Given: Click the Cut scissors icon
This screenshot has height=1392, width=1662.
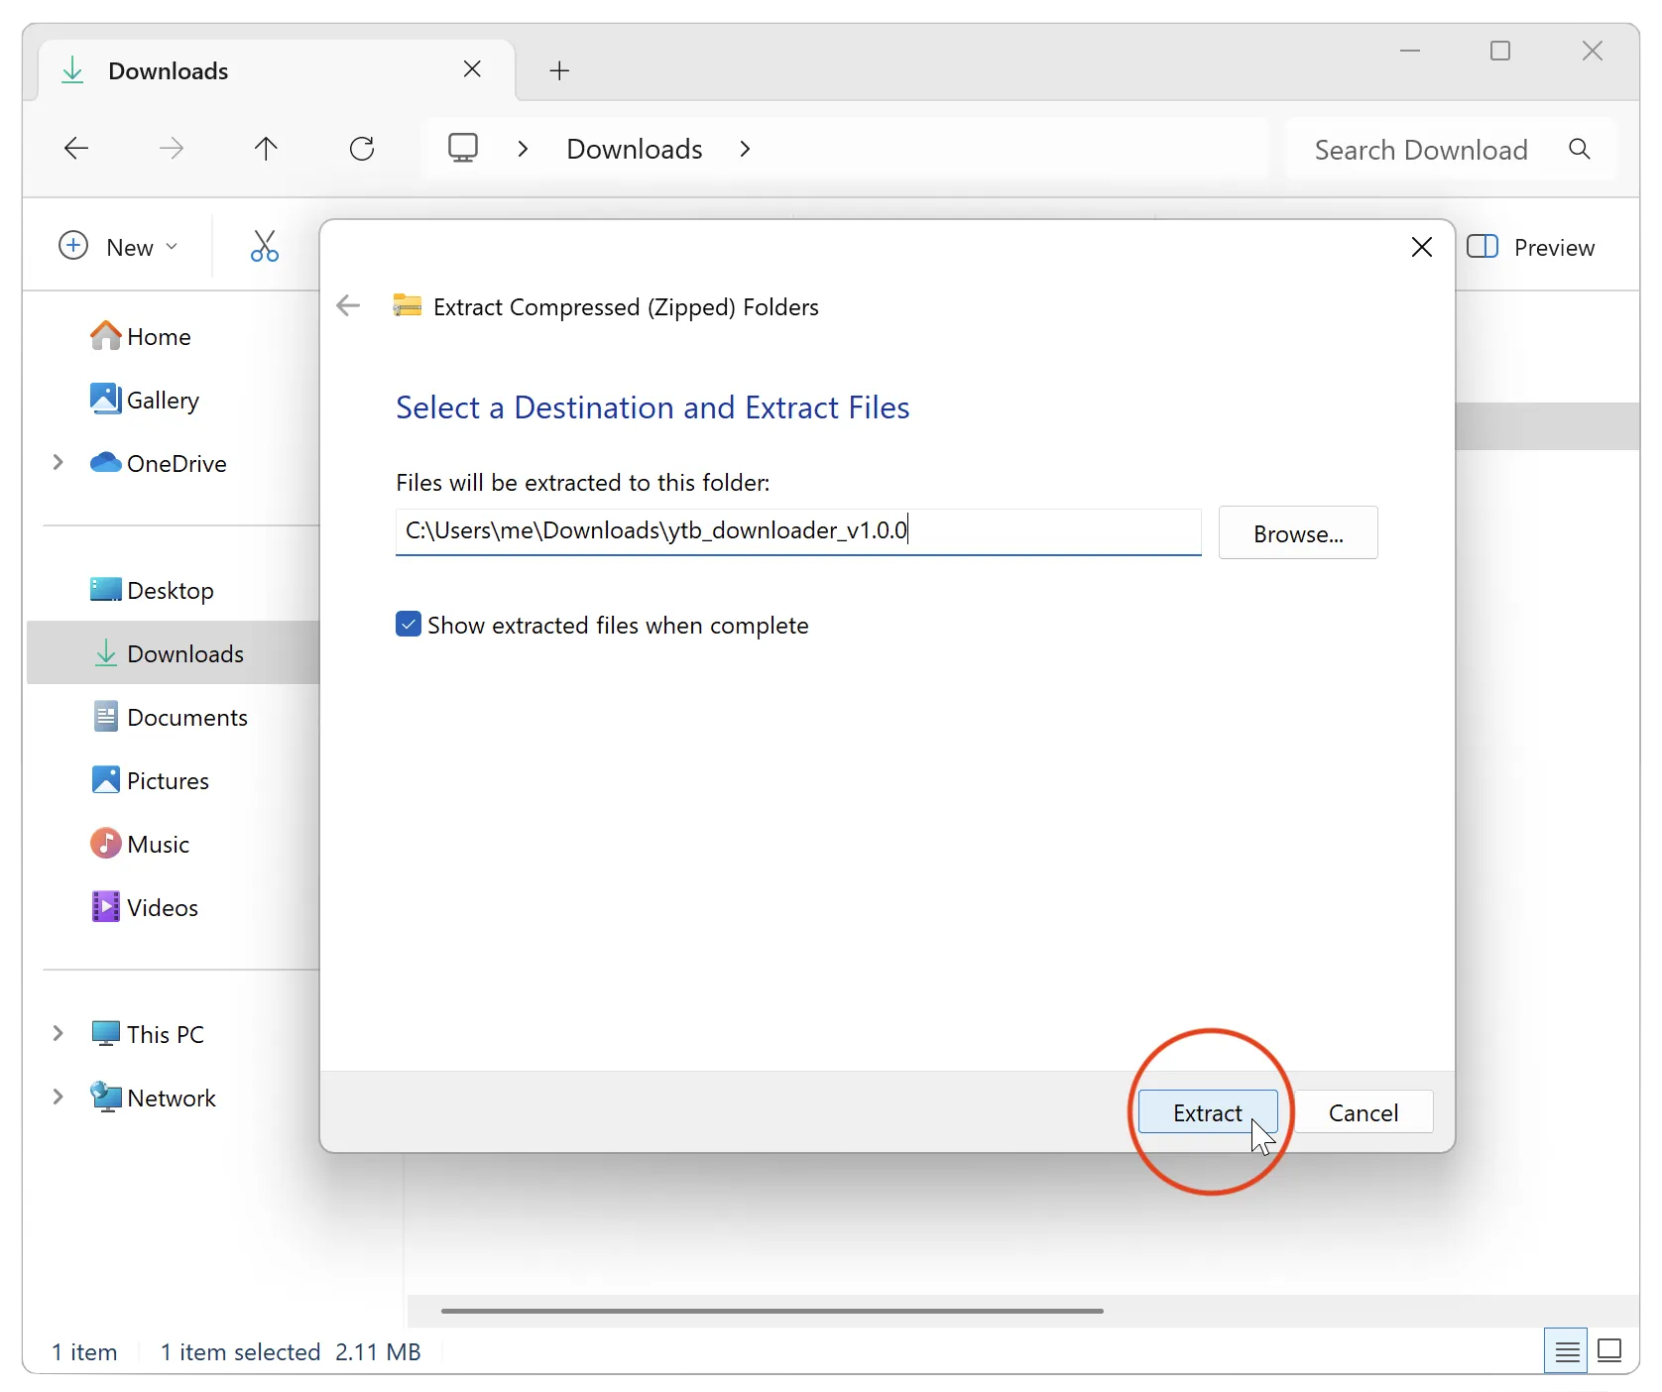Looking at the screenshot, I should [x=264, y=247].
